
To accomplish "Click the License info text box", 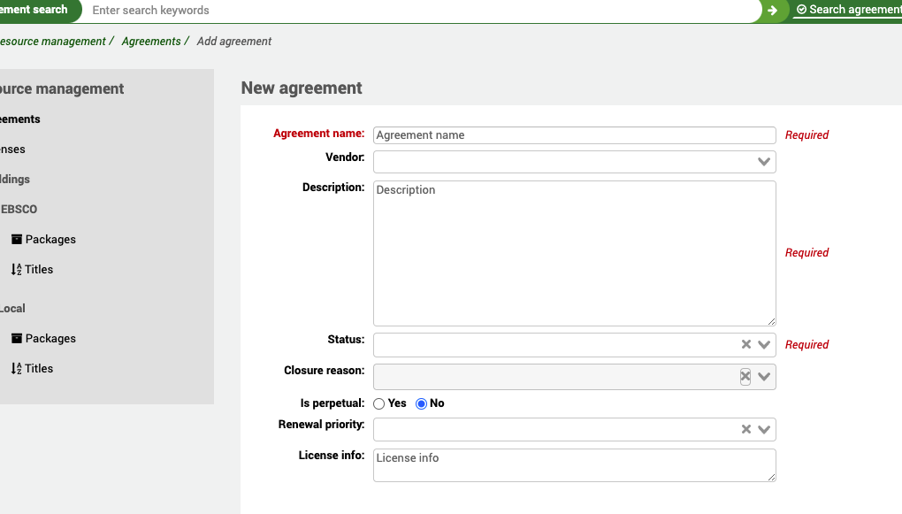I will (x=573, y=464).
